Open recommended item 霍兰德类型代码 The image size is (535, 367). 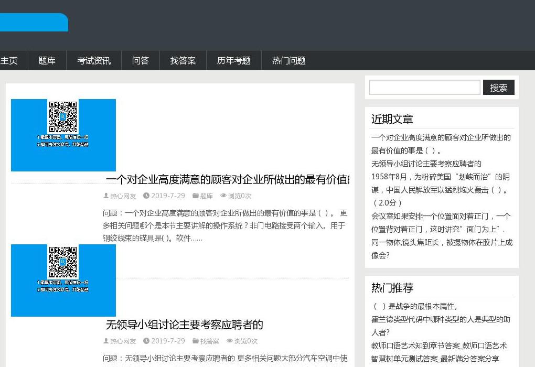[441, 326]
